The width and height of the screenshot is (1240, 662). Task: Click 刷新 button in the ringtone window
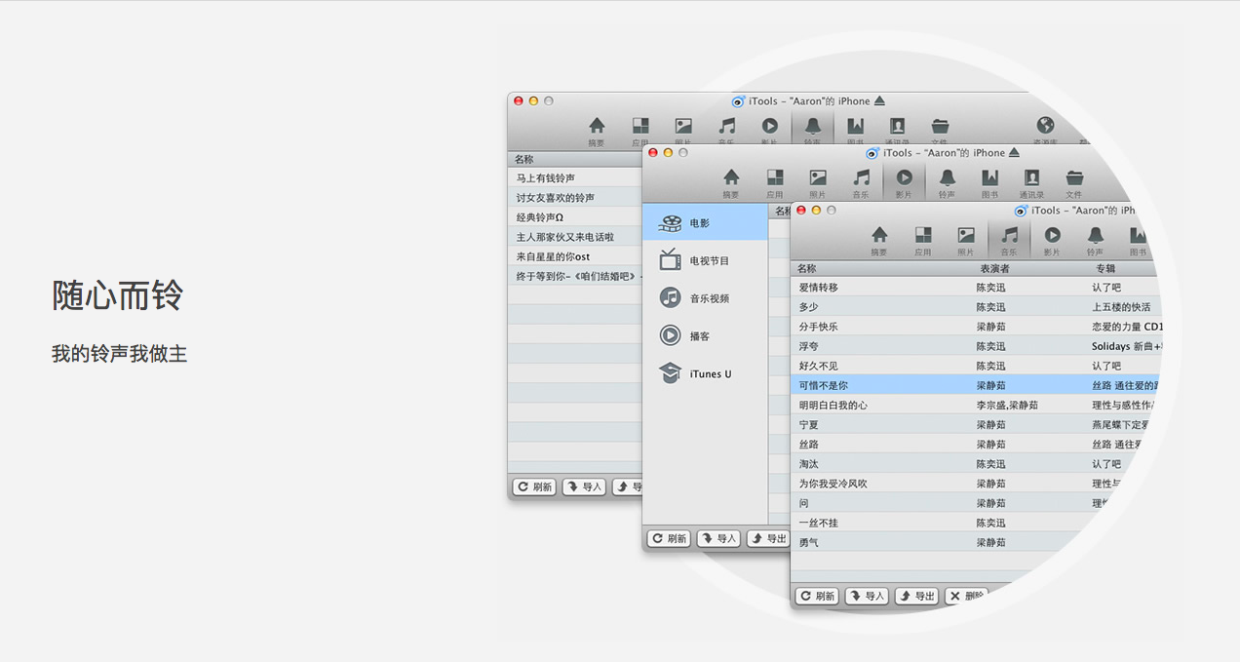point(534,487)
